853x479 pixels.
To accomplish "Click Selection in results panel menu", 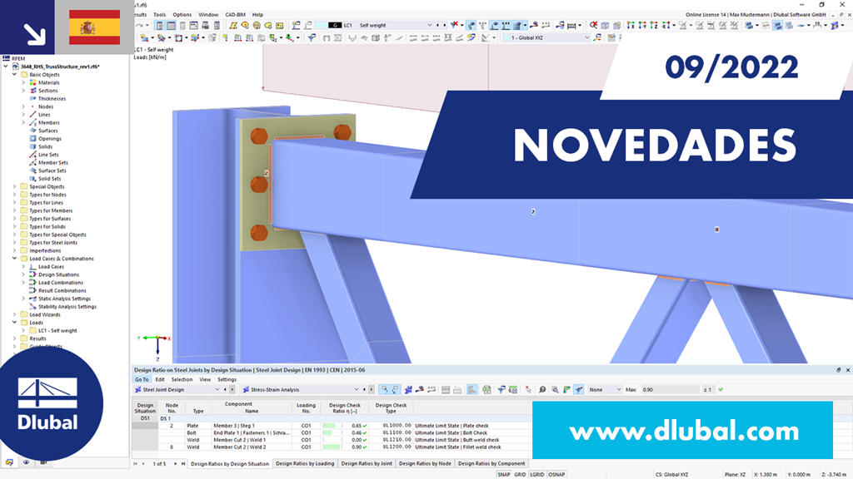I will (x=182, y=379).
